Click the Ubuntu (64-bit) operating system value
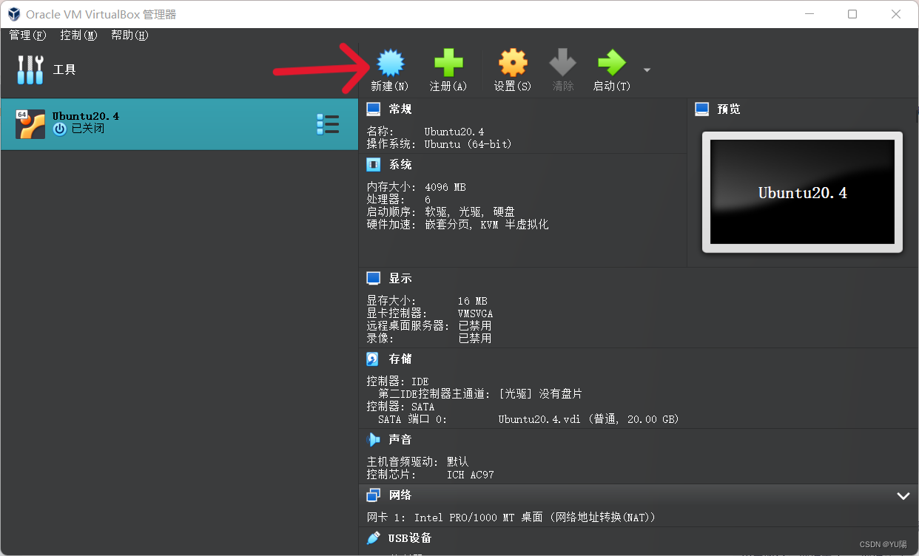 [x=468, y=144]
